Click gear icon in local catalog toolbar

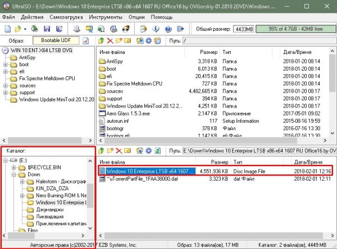(148, 151)
